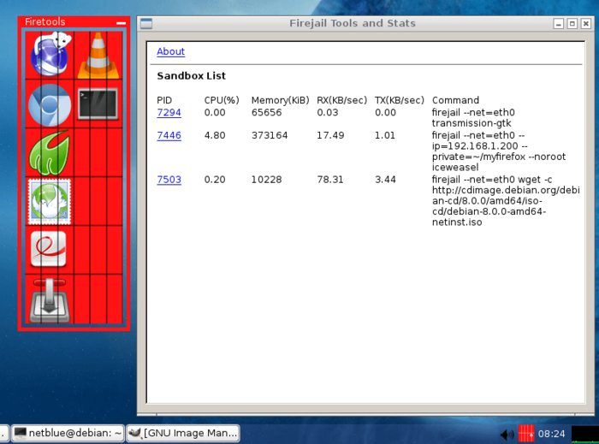Open sandbox PID 7294 details
Screen dimensions: 599x444
click(169, 113)
